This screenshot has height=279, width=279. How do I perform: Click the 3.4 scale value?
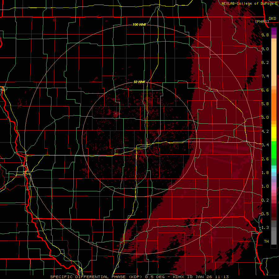[x=265, y=145]
